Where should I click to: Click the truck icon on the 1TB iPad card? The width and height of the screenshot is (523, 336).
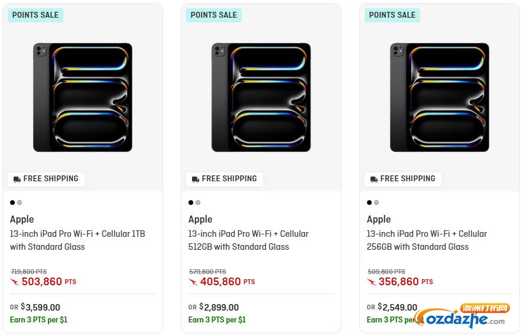(x=17, y=179)
